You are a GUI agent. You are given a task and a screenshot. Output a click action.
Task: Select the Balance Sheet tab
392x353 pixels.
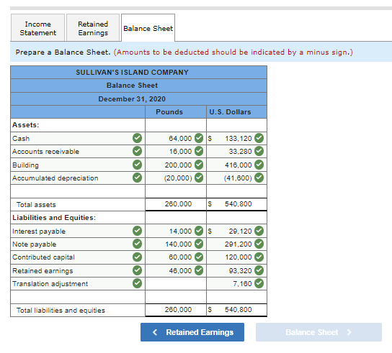tap(148, 28)
